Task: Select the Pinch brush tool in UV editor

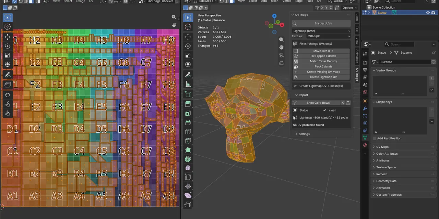Action: (x=8, y=114)
